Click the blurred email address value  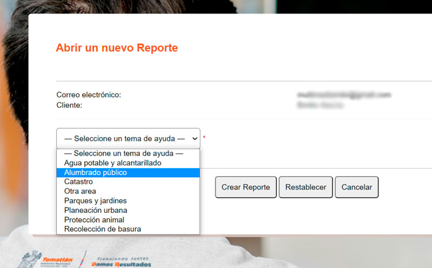343,95
